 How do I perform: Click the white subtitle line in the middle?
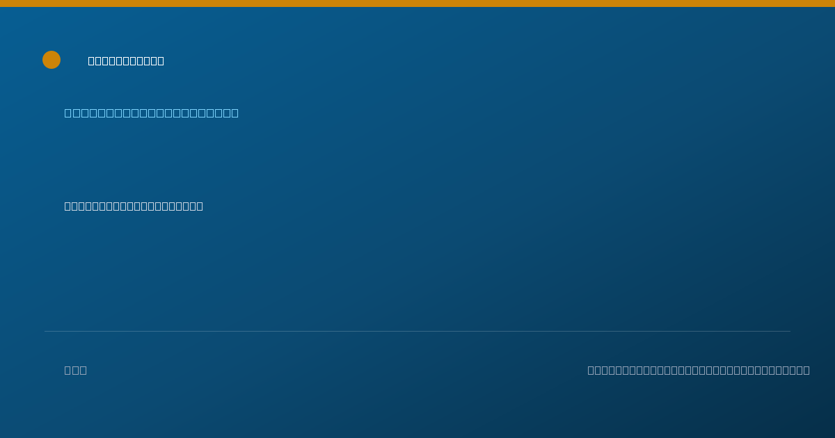pyautogui.click(x=134, y=206)
